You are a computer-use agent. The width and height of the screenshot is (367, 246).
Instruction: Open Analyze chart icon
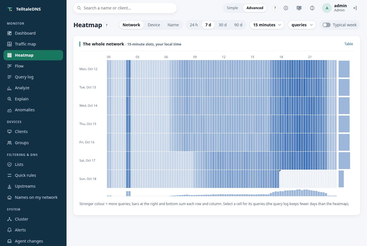(x=9, y=88)
